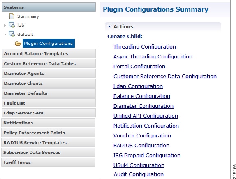
Task: Collapse the default tree node
Action: tap(5, 34)
